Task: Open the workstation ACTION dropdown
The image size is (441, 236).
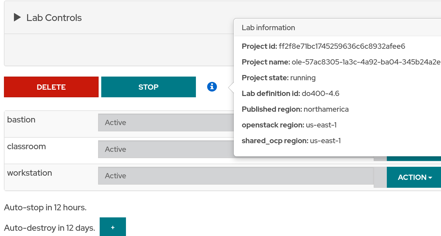Action: [x=414, y=177]
